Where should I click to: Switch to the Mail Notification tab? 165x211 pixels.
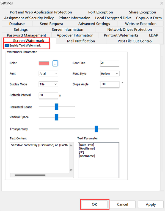coord(81,41)
